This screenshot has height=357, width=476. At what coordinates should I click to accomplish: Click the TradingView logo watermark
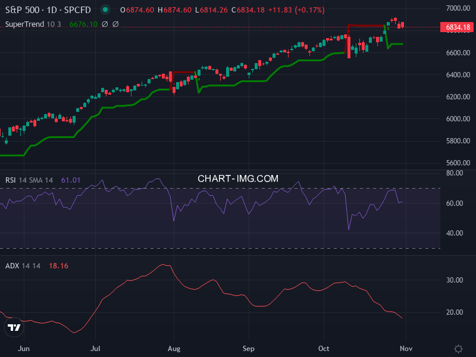click(15, 327)
